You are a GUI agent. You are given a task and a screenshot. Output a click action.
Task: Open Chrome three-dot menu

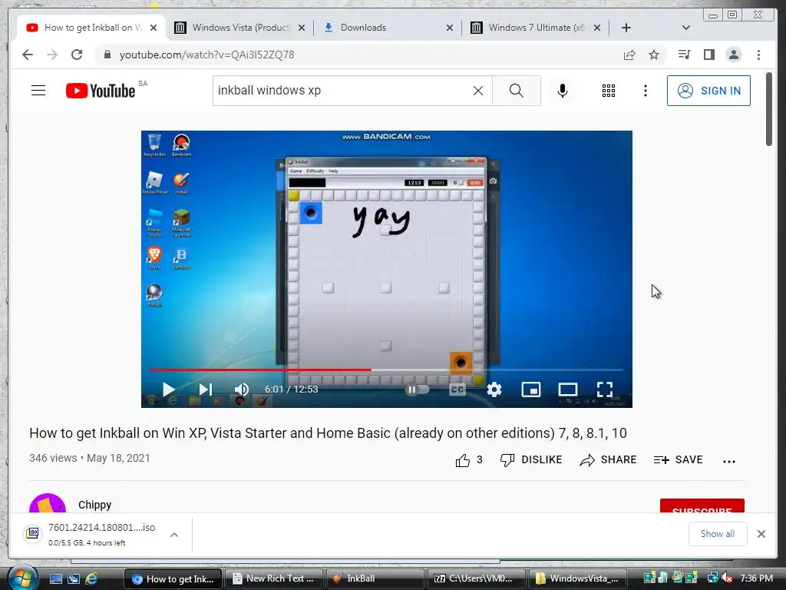click(758, 55)
